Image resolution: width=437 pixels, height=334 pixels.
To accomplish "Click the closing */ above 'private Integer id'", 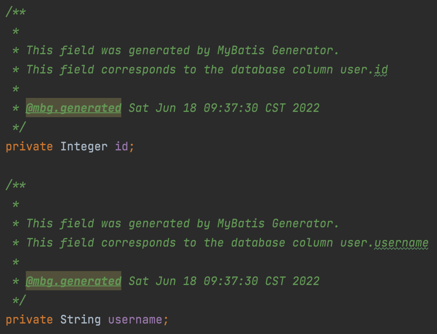I will (19, 127).
